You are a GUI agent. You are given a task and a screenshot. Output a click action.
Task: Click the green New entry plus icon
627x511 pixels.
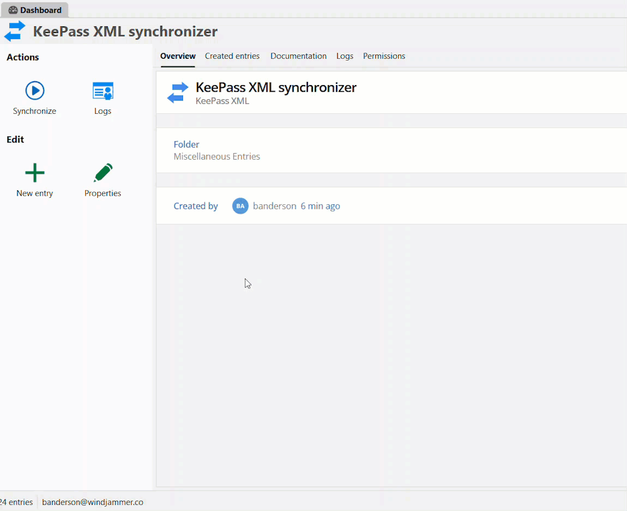pos(35,173)
